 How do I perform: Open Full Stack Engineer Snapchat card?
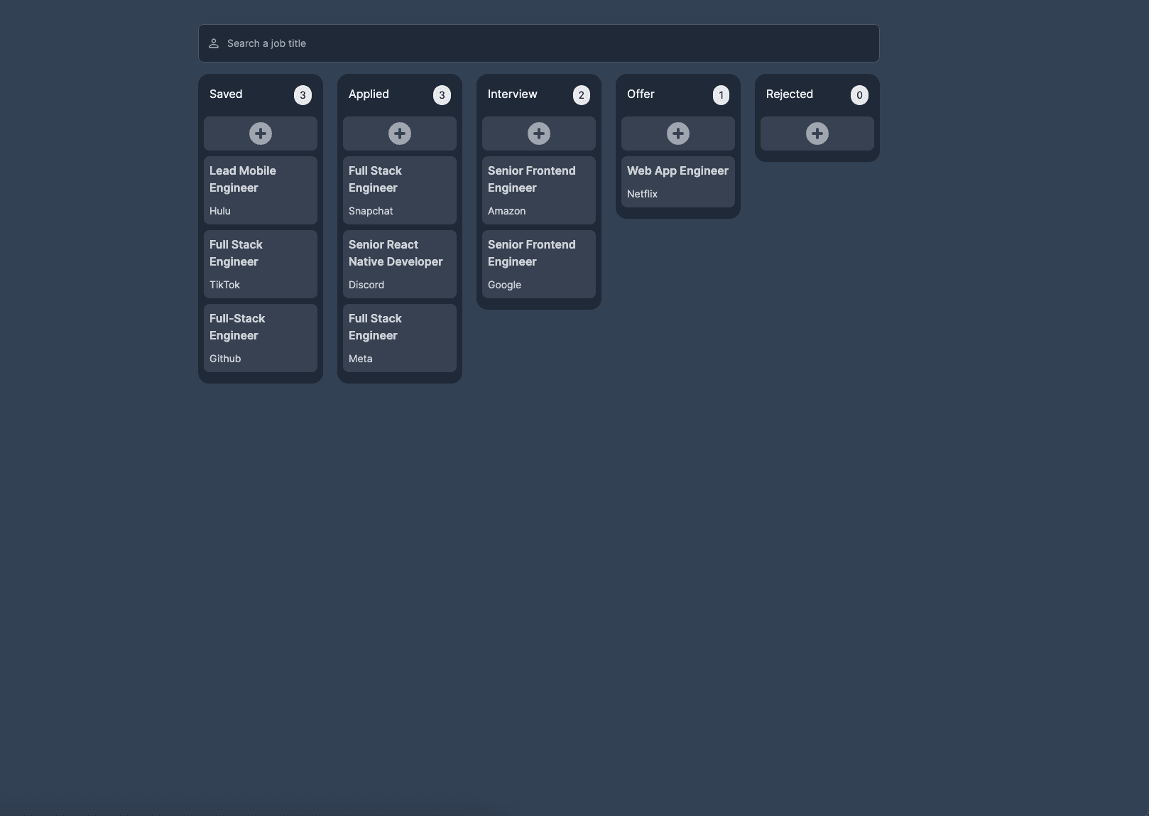(400, 190)
